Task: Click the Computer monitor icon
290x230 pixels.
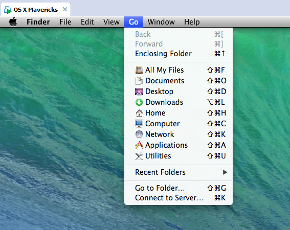Action: tap(139, 124)
